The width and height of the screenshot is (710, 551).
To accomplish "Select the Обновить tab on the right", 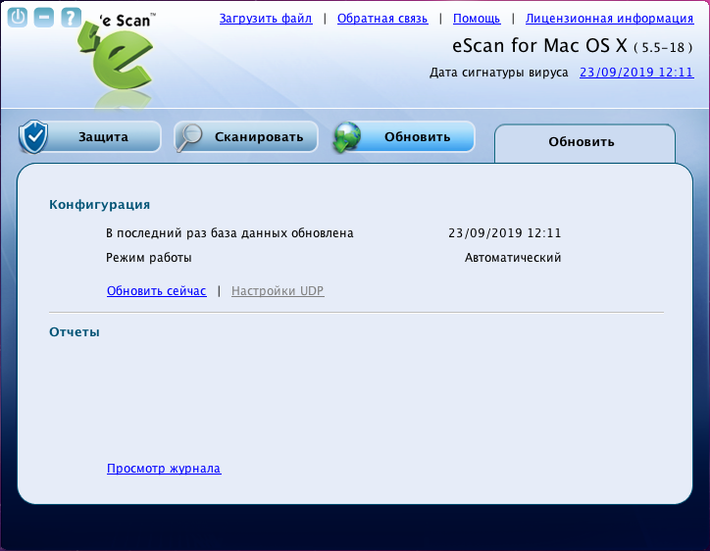I will [x=584, y=142].
